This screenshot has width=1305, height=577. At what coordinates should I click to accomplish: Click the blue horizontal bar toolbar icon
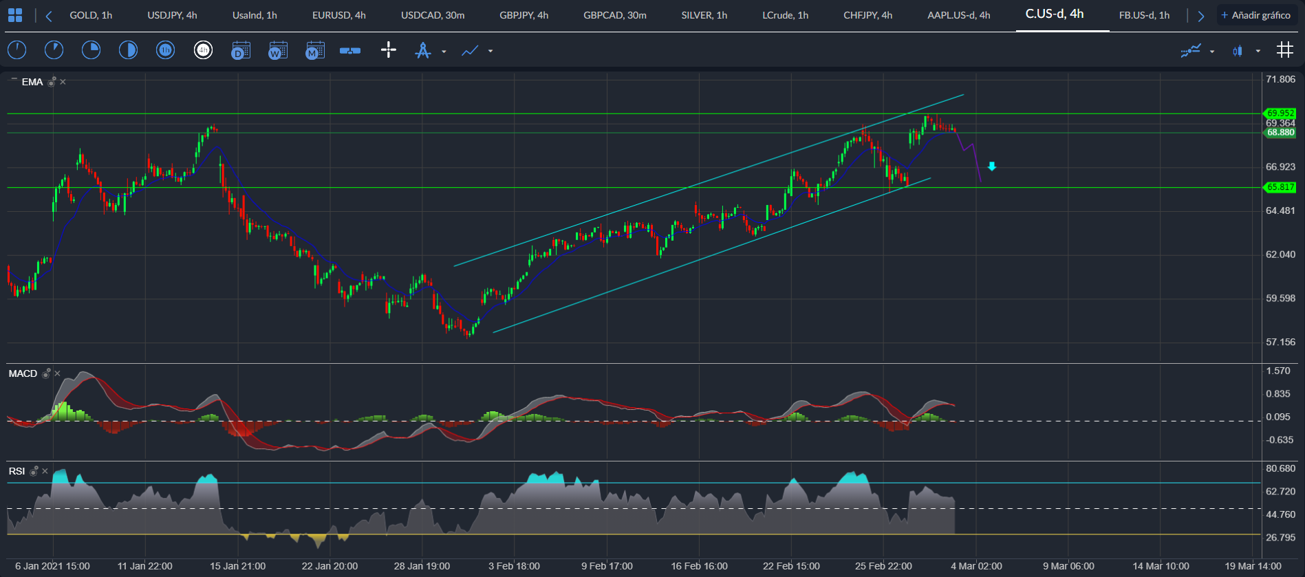coord(350,50)
